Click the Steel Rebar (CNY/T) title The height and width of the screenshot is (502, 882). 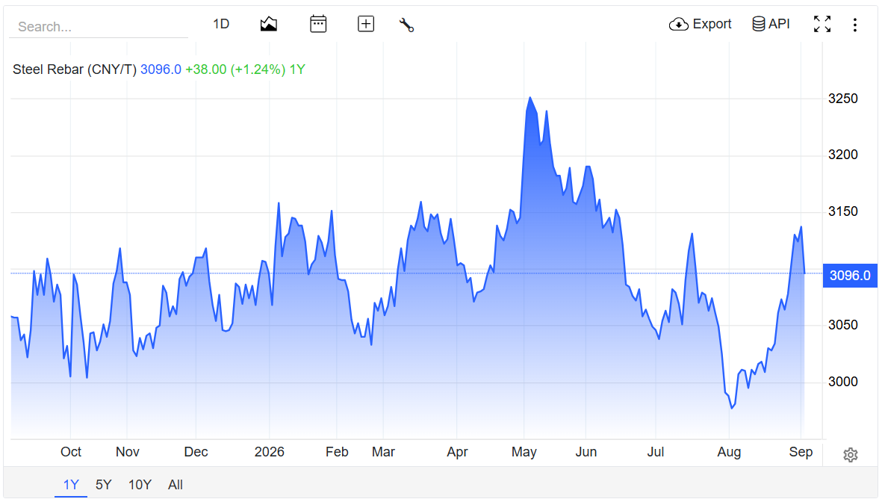75,69
